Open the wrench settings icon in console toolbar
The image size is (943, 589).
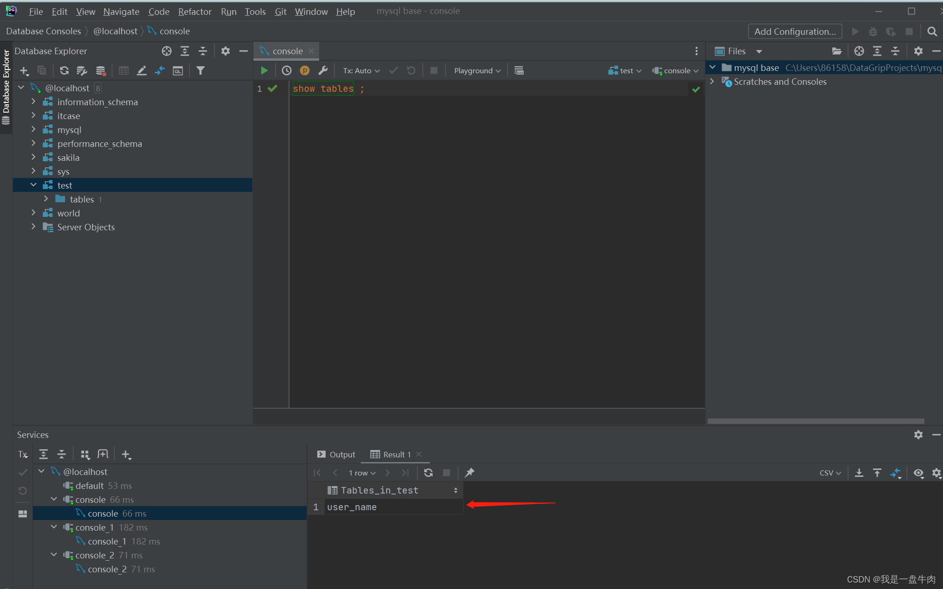click(323, 70)
